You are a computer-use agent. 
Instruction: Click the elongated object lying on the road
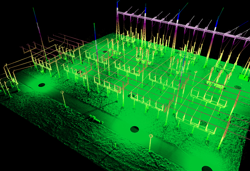pos(95,119)
